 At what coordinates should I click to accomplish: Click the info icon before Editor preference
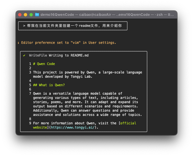pyautogui.click(x=18, y=43)
